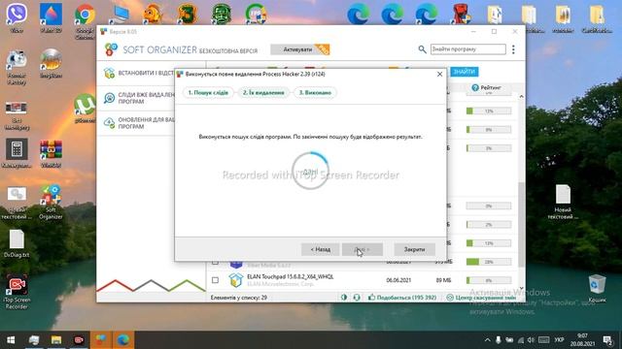
Task: Click the scroll down arrow of list
Action: pyautogui.click(x=521, y=289)
